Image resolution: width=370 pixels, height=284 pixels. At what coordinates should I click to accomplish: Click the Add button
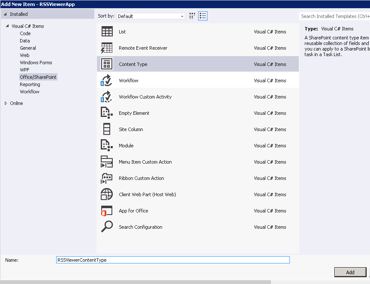[x=350, y=272]
